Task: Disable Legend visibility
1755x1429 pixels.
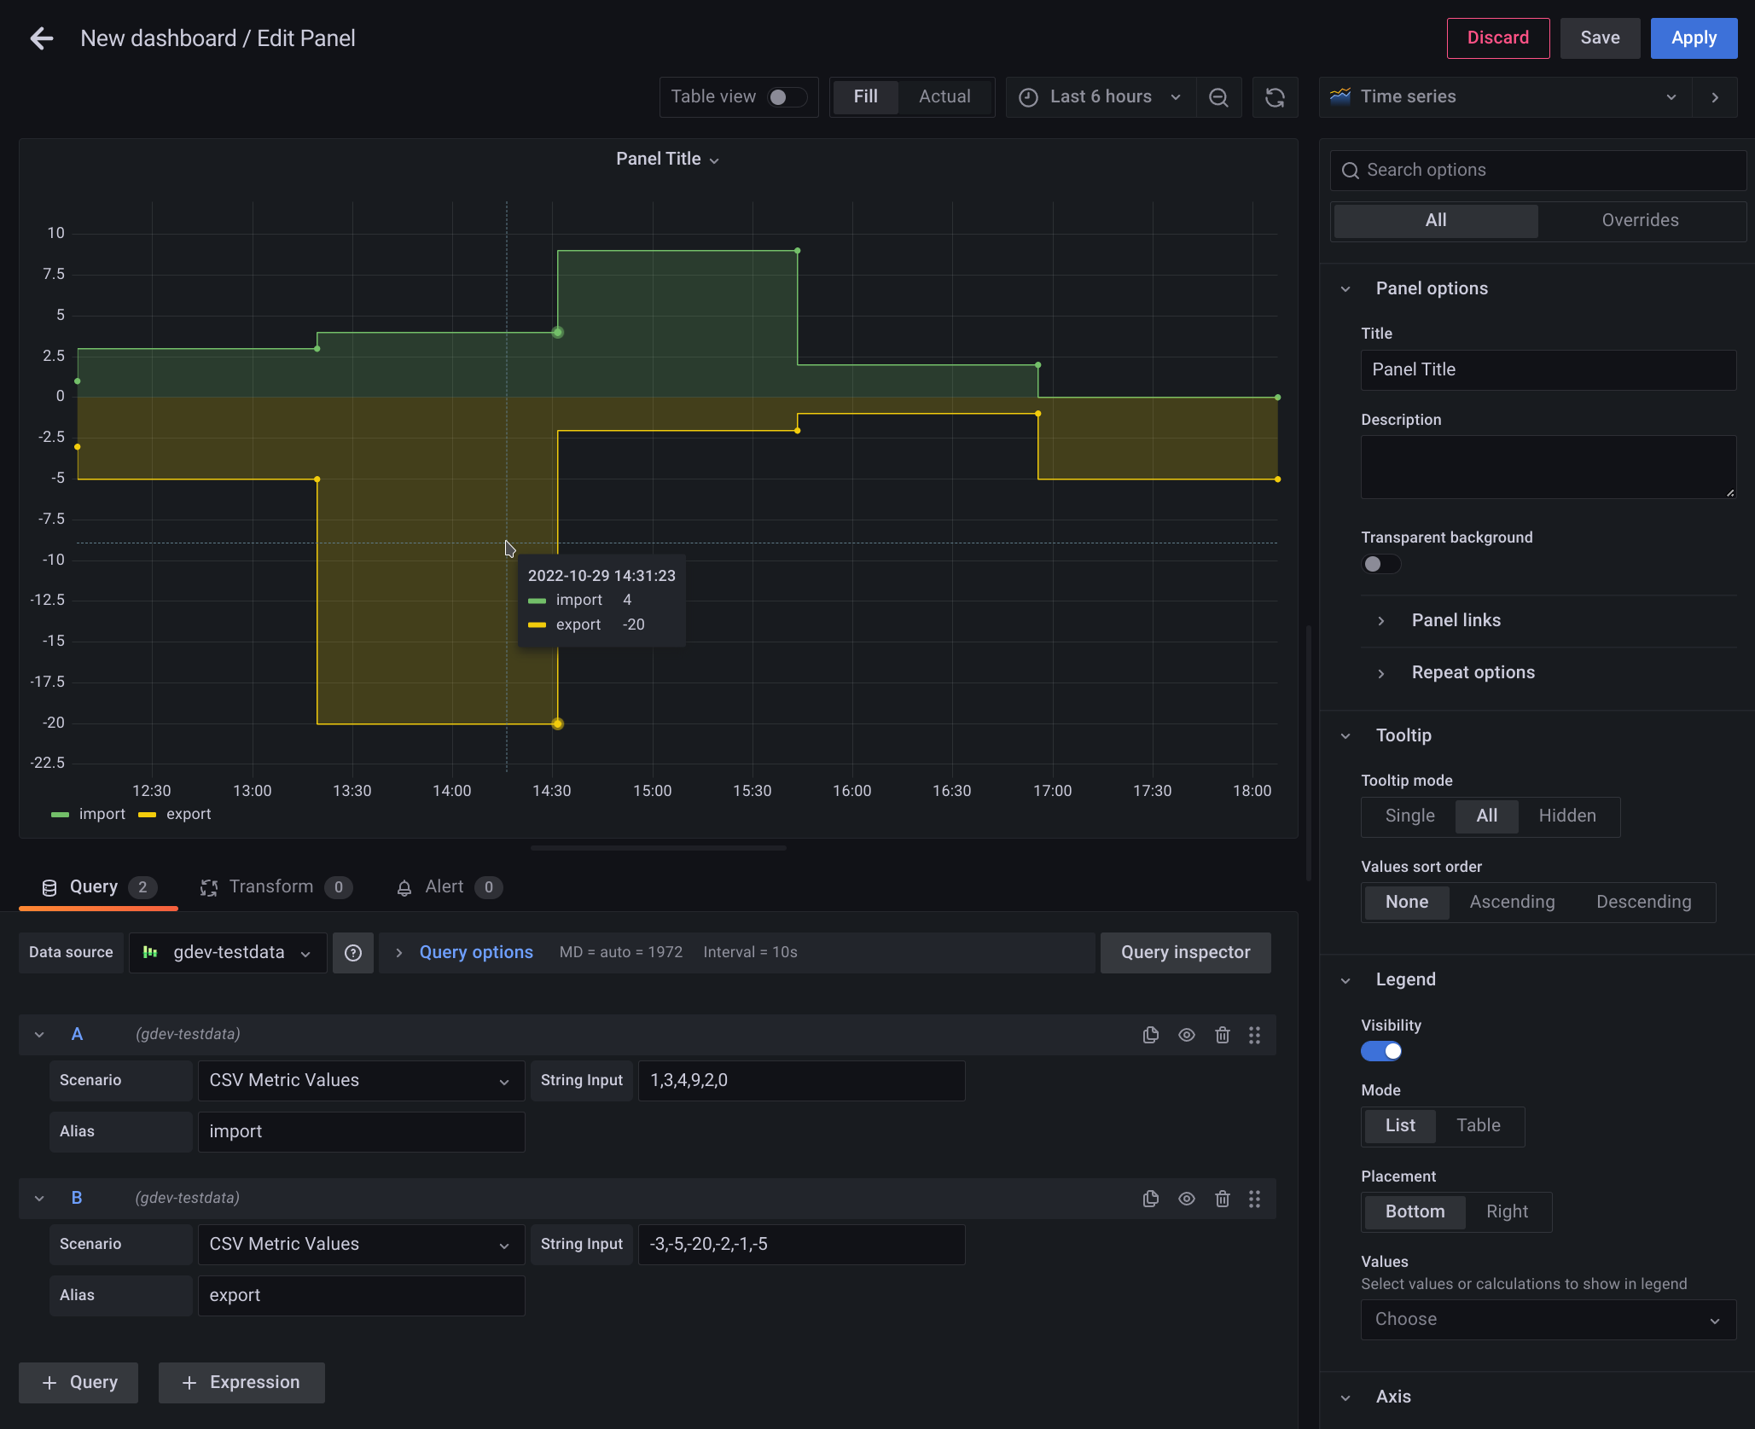Action: (1381, 1050)
